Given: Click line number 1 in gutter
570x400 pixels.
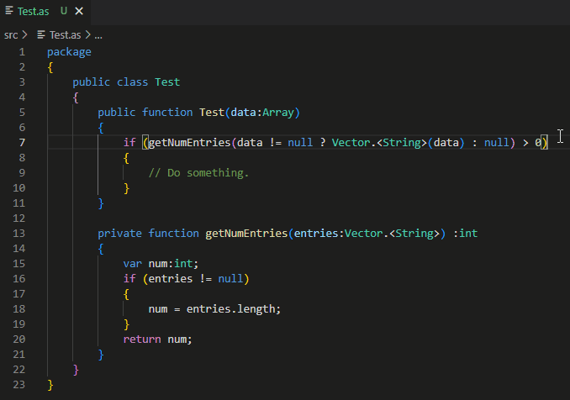Looking at the screenshot, I should click(x=22, y=52).
